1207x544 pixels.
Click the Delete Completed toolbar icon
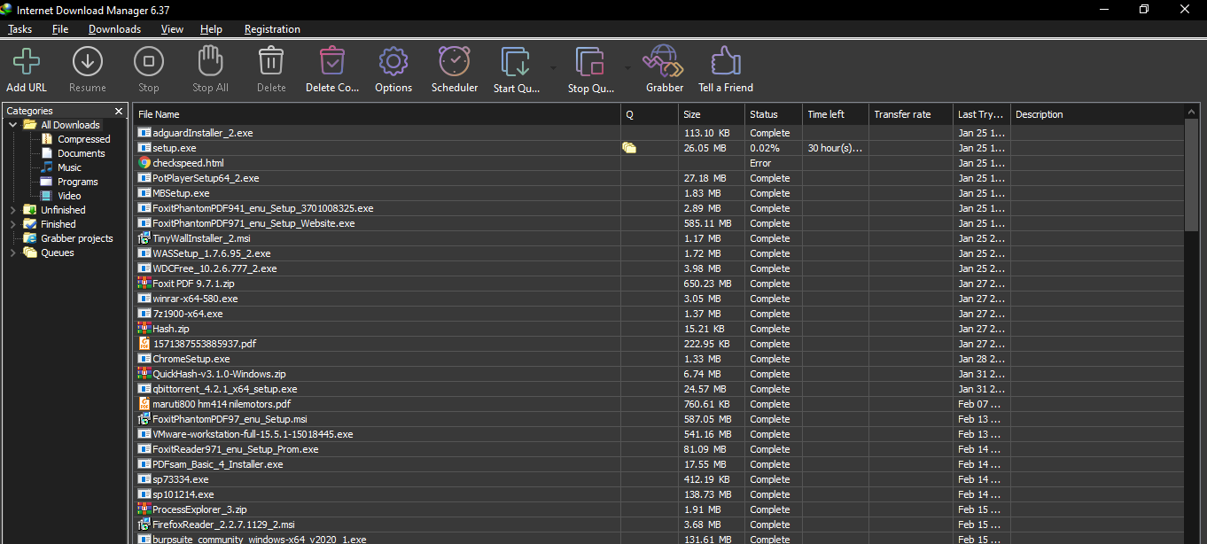click(332, 63)
